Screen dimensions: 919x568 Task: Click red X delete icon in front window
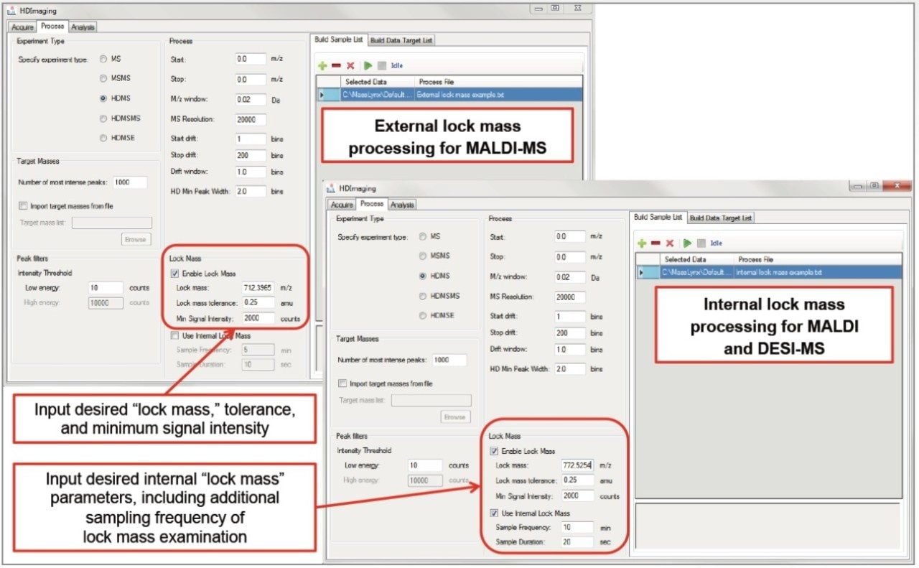click(670, 243)
